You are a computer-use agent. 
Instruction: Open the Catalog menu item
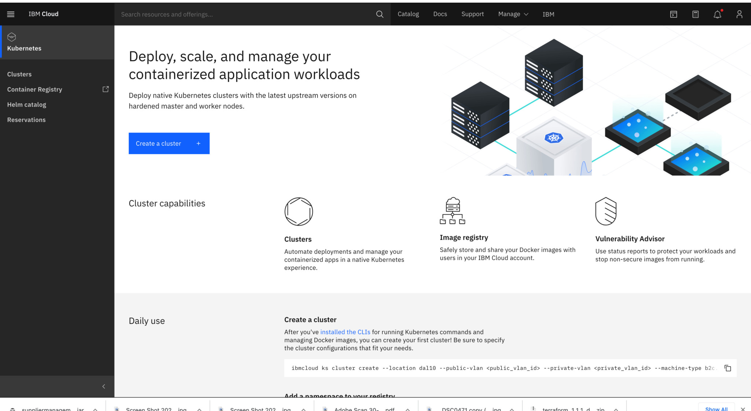[x=408, y=14]
